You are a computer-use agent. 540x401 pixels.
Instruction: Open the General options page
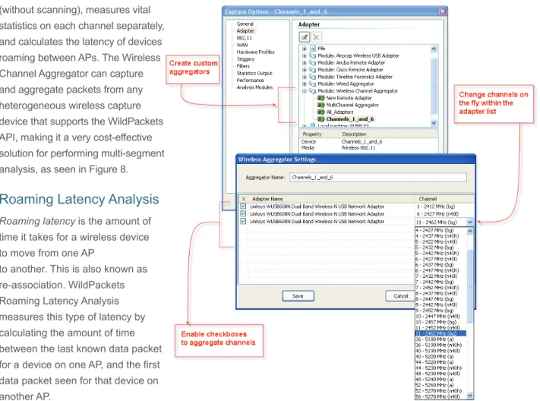point(245,24)
